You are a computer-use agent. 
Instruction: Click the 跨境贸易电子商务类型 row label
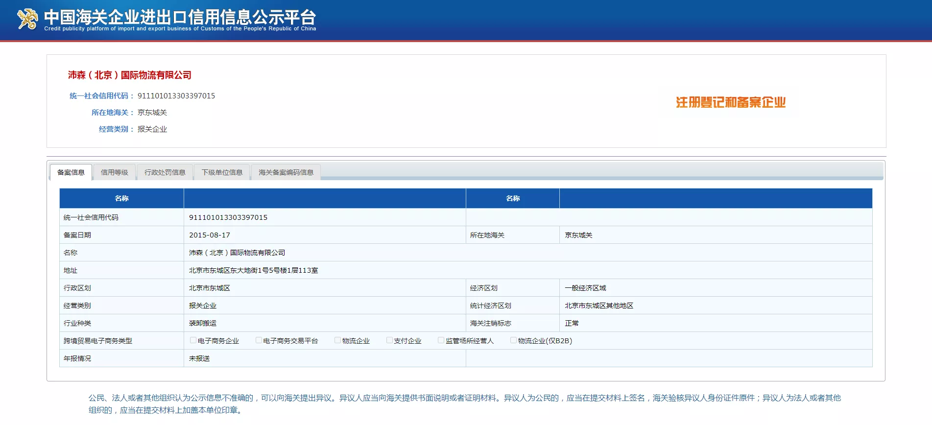click(98, 341)
